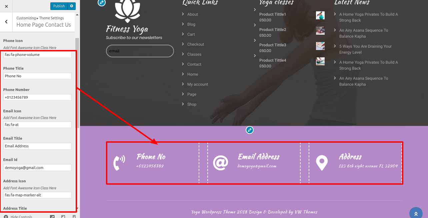Switch to mobile preview device icon
Screen dimensions: 428x218
tap(74, 217)
